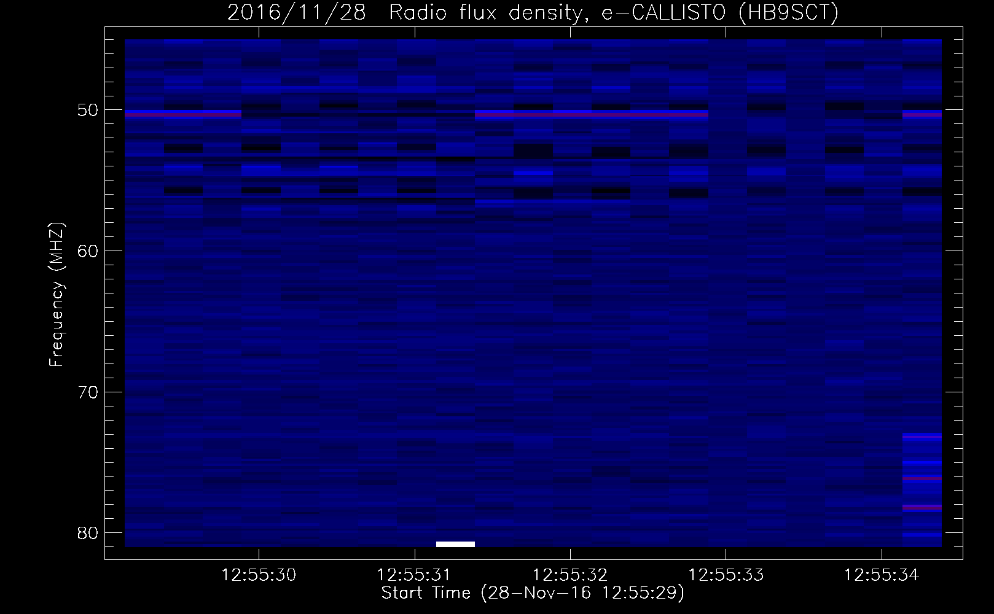The width and height of the screenshot is (994, 614).
Task: Click the frequency tick label 80
Action: [88, 533]
